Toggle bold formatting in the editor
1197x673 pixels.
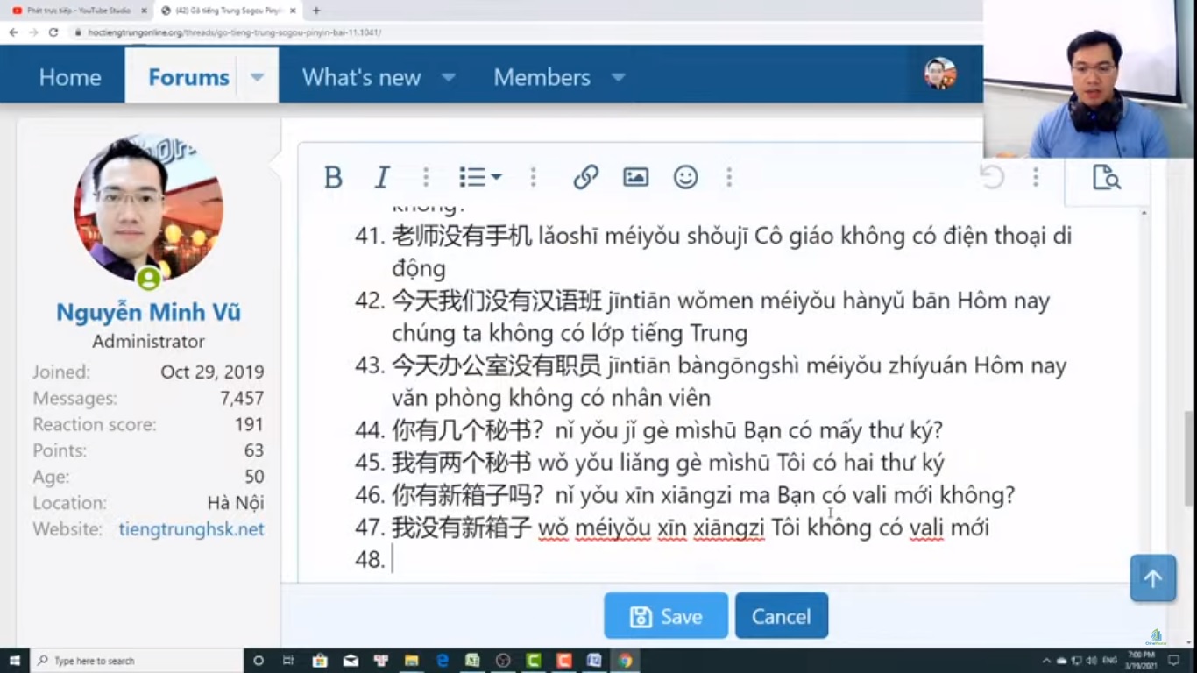click(333, 177)
